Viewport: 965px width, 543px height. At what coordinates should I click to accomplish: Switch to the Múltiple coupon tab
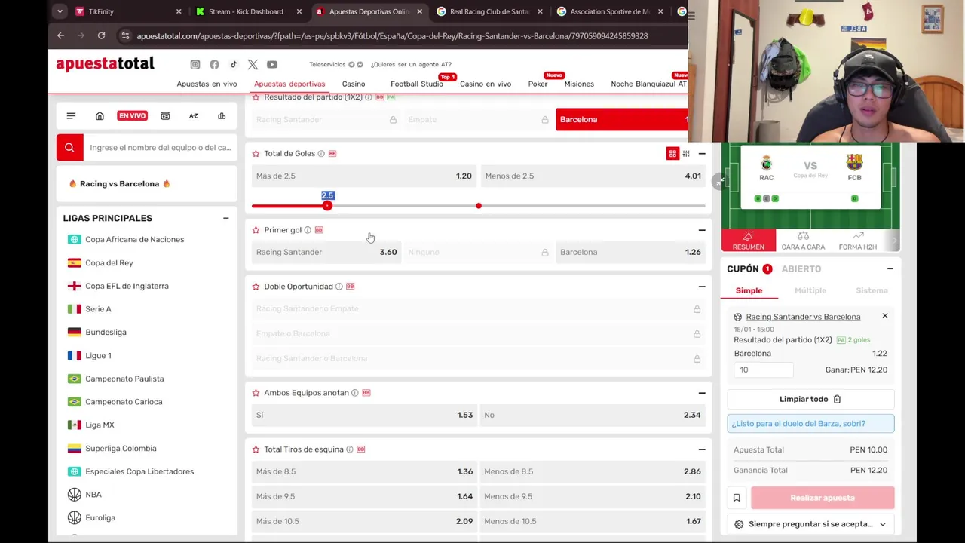coord(810,290)
